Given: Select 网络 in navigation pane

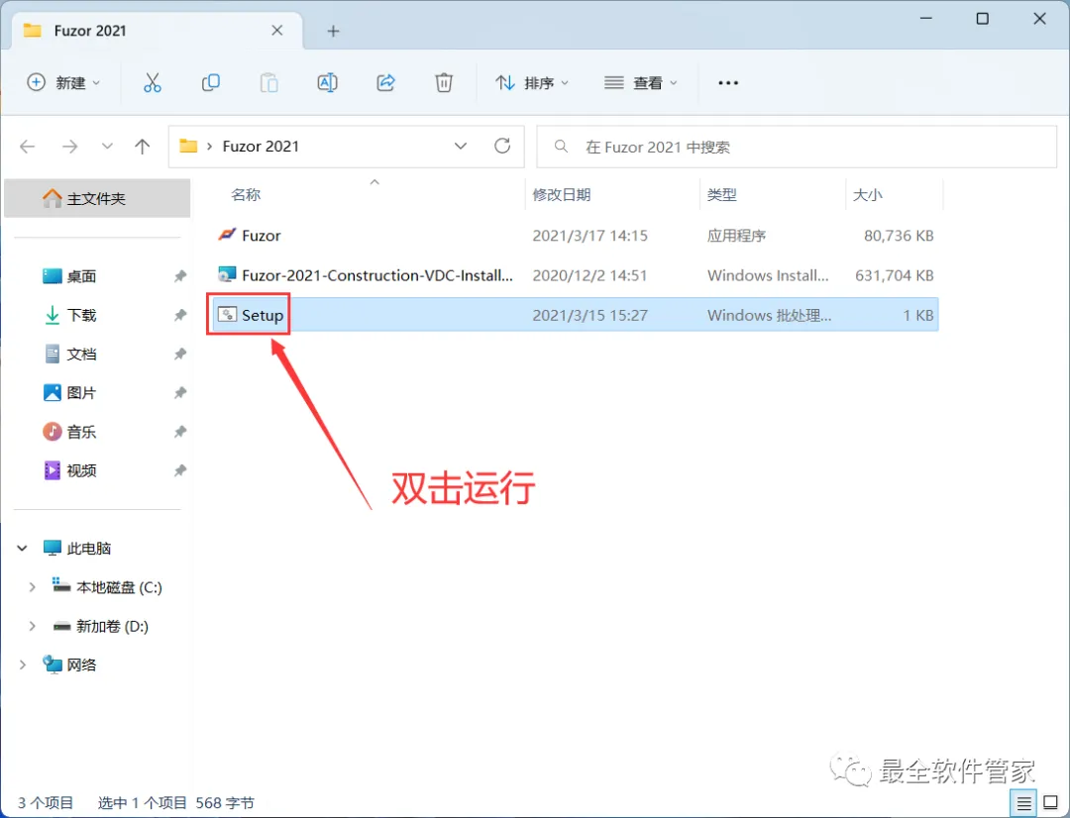Looking at the screenshot, I should click(x=81, y=665).
